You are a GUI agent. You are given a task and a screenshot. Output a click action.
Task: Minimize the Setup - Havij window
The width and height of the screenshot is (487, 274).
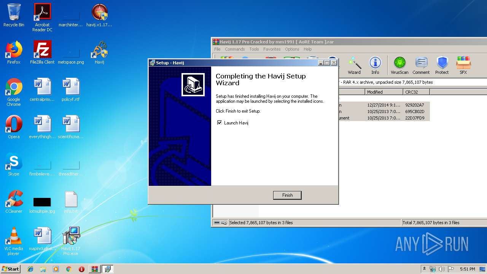pyautogui.click(x=321, y=62)
